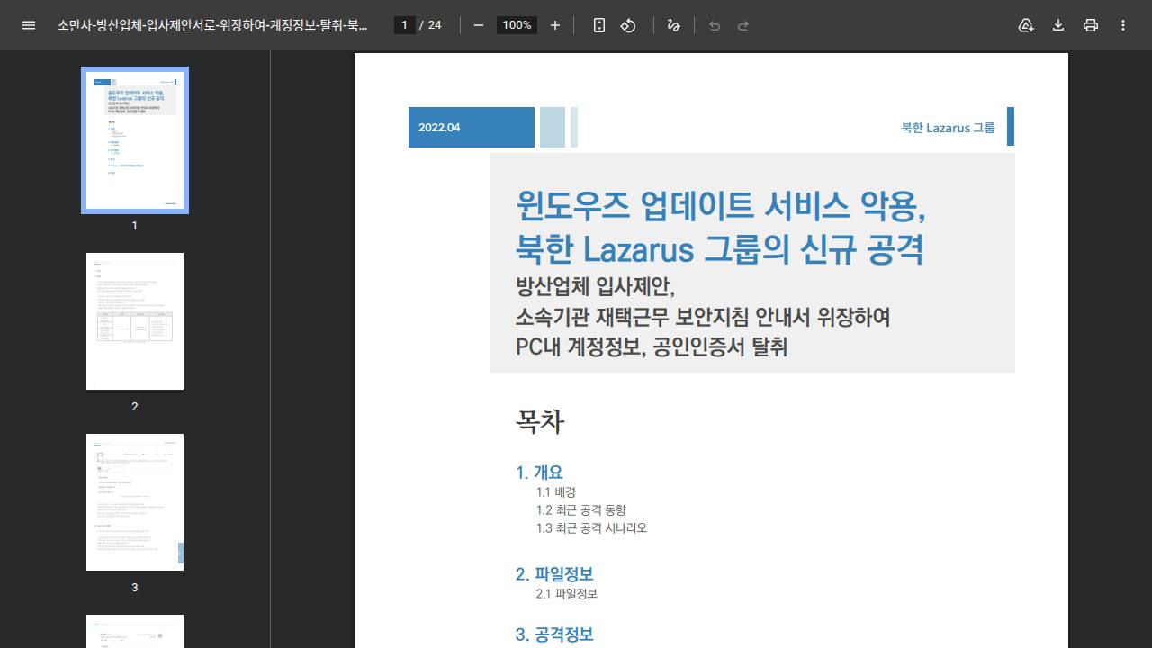Image resolution: width=1152 pixels, height=648 pixels.
Task: Click the redo arrow icon
Action: (x=743, y=25)
